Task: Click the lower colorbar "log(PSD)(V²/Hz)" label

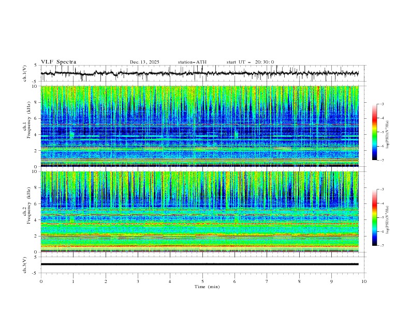Action: point(388,219)
